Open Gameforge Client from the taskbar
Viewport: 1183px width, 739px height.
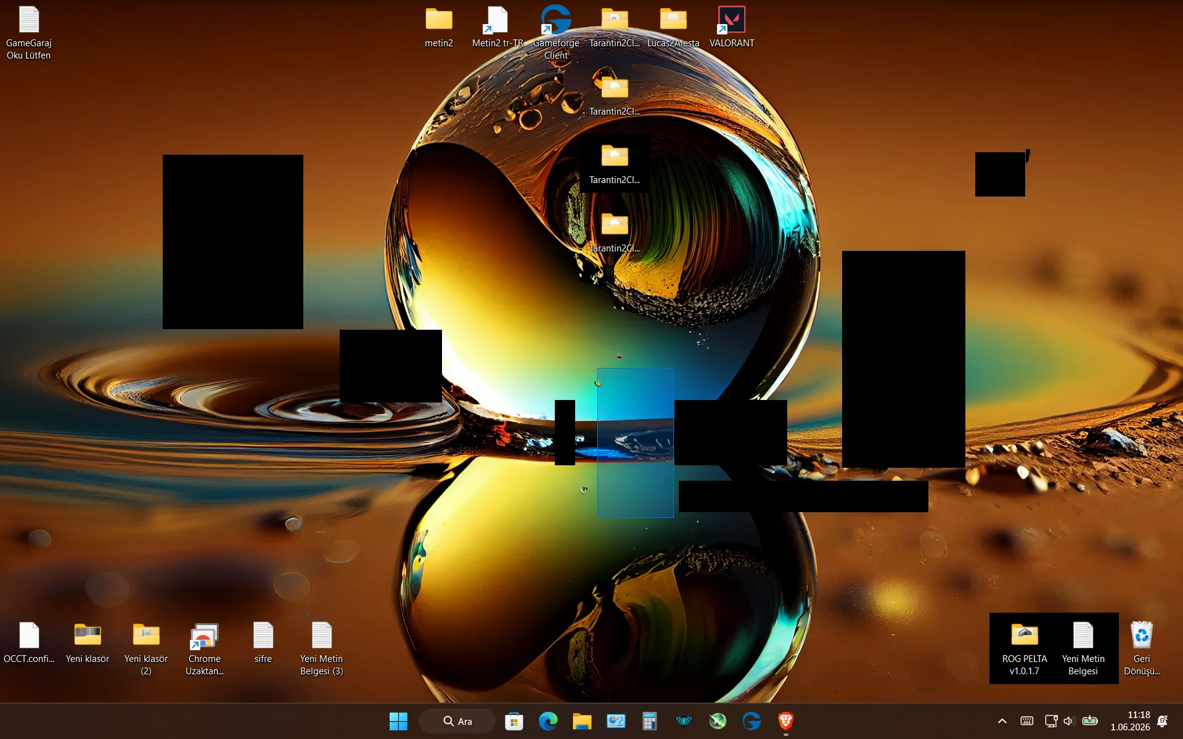[751, 721]
